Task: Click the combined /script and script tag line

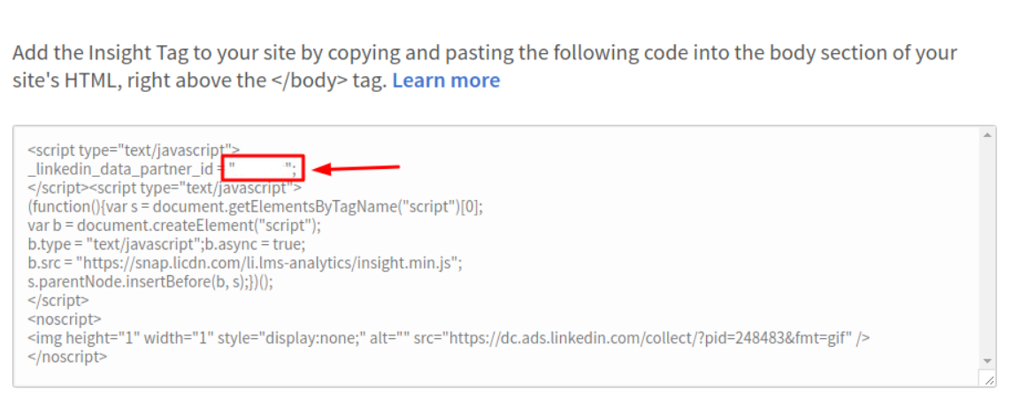Action: (165, 188)
